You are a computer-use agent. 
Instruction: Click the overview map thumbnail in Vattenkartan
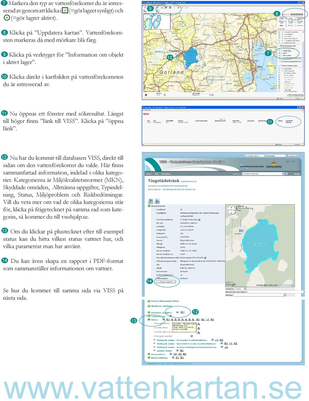click(x=157, y=21)
